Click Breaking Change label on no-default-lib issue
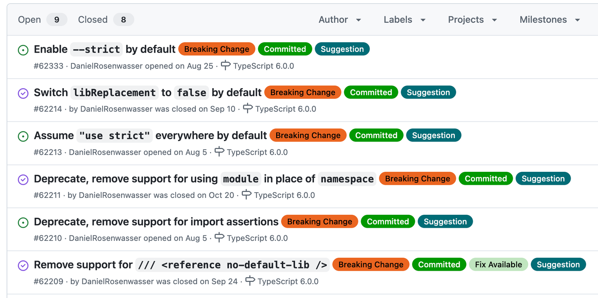The height and width of the screenshot is (298, 598). 371,264
